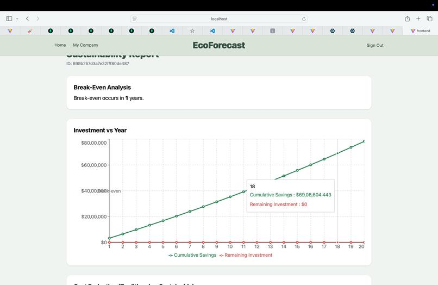Open the sidebar options dropdown chevron

point(17,18)
